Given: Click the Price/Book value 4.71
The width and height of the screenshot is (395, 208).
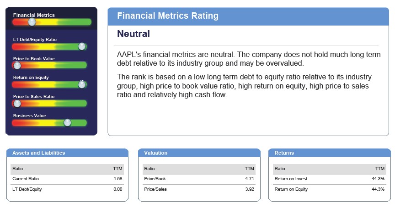Looking at the screenshot, I should [x=249, y=178].
